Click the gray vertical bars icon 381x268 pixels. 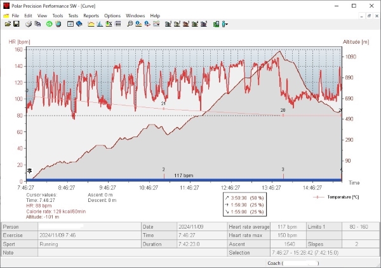[x=117, y=23]
